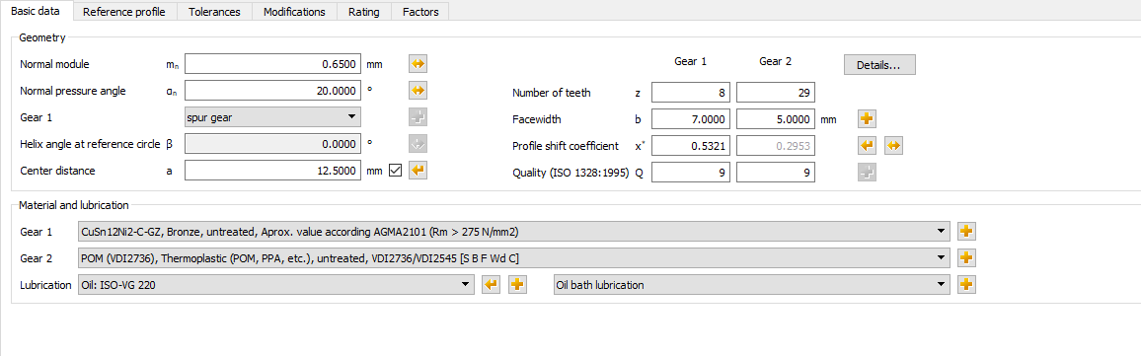Screen dimensions: 1141x356
Task: Open Gear 2 material dropdown (POM VDI2736)
Action: [x=513, y=258]
